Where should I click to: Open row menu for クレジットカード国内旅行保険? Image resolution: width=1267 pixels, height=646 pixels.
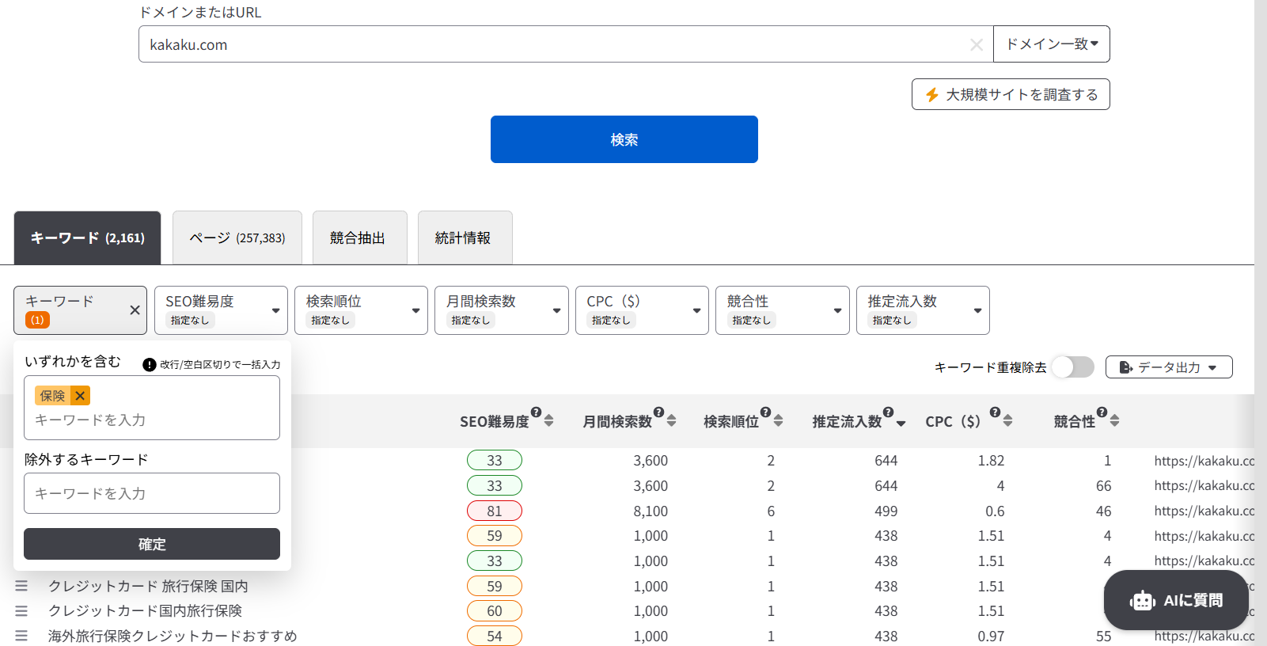(x=21, y=611)
